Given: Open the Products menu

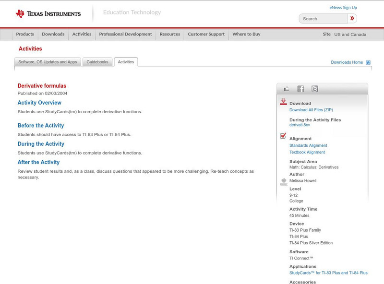Looking at the screenshot, I should tap(25, 34).
